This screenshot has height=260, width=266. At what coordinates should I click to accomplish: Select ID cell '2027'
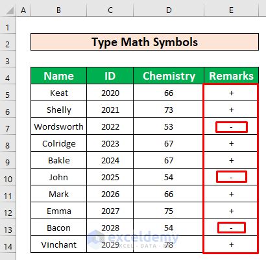click(x=110, y=211)
